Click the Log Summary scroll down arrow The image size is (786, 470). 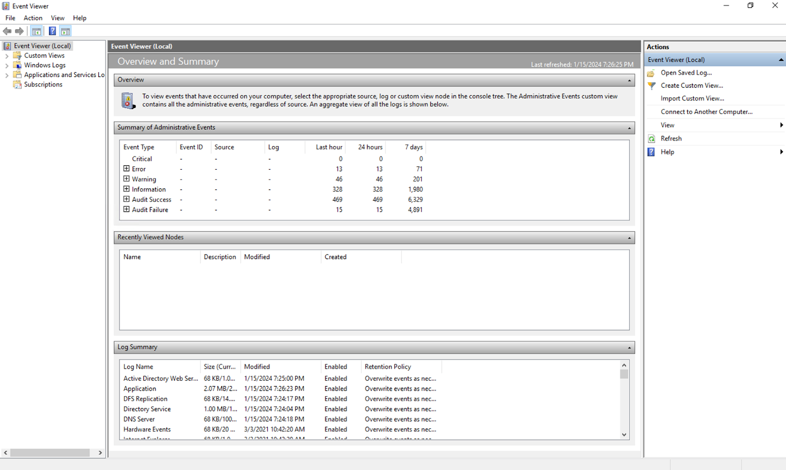[624, 435]
